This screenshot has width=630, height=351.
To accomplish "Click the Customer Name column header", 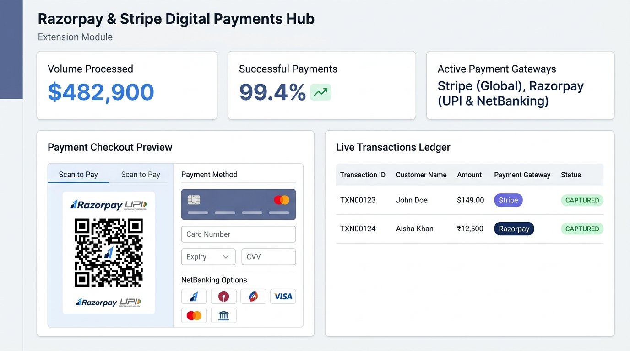I will (x=421, y=175).
